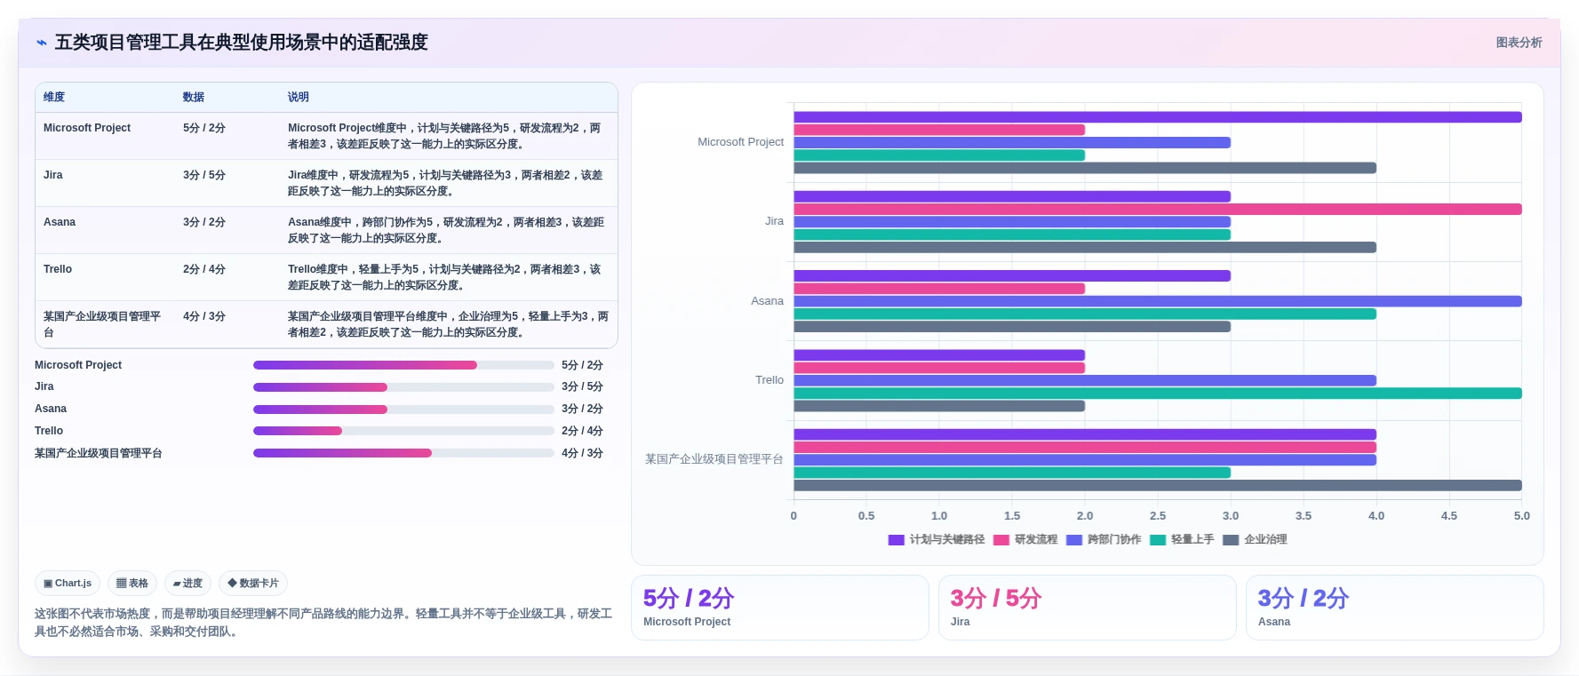
Task: Click the Asana description text in table
Action: pos(446,230)
